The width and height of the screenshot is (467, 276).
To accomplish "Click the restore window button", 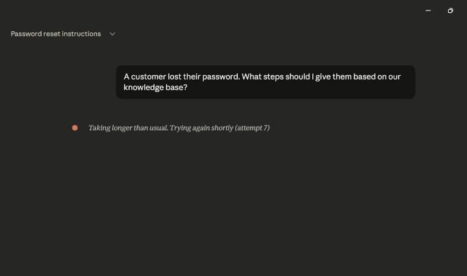I will [x=450, y=10].
